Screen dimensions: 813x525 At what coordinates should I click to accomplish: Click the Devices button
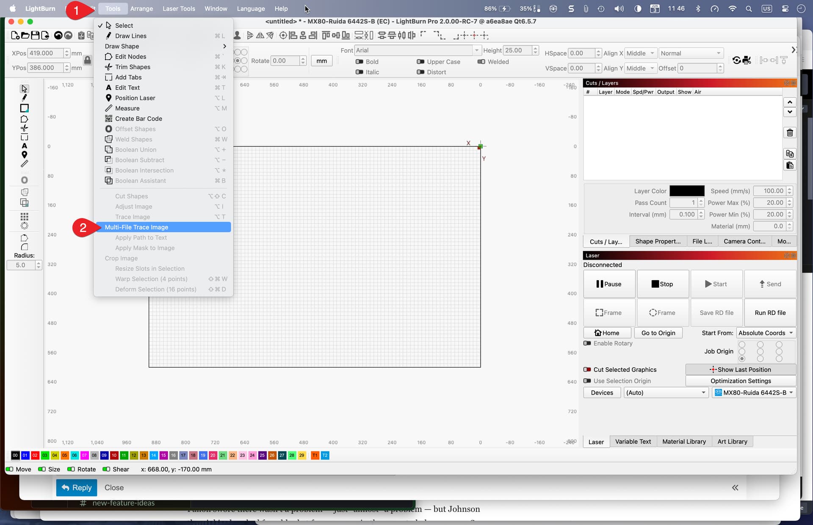(602, 393)
